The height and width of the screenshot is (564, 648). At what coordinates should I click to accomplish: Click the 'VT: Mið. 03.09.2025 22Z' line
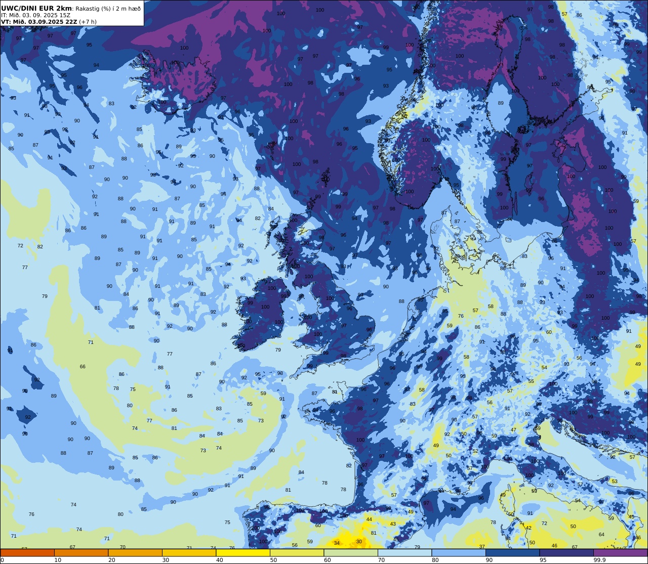[x=39, y=22]
